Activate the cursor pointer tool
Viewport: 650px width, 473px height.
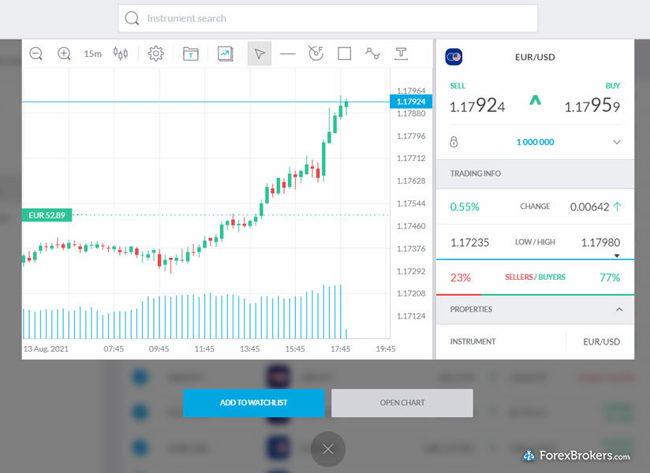[x=260, y=54]
